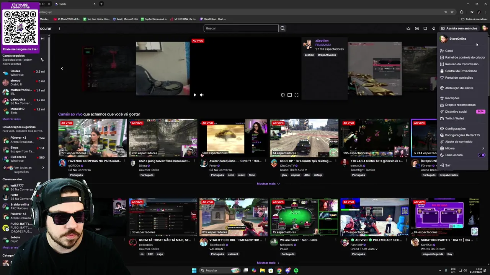Open the notifications inbox icon
Viewport: 490px width, 275px height.
click(x=417, y=28)
